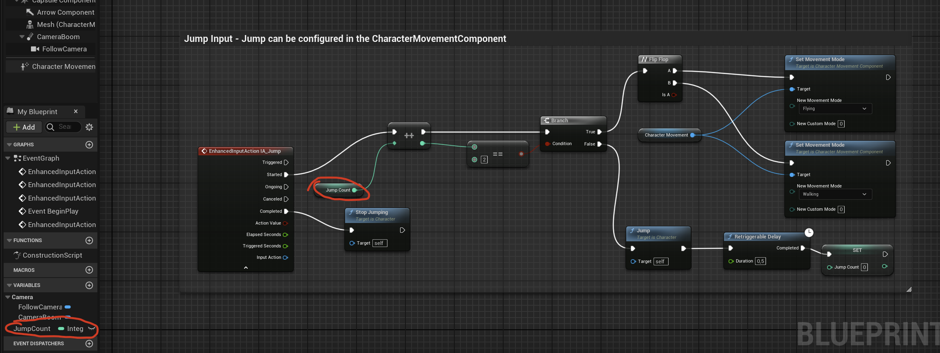
Task: Collapse advanced pins on the IA_Jump node
Action: (x=246, y=268)
